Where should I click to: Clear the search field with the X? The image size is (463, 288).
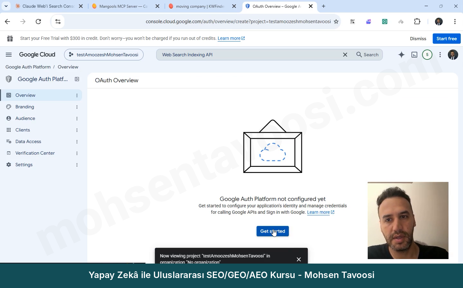pos(345,55)
